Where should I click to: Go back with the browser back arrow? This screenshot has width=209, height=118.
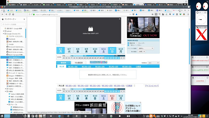coord(3,14)
